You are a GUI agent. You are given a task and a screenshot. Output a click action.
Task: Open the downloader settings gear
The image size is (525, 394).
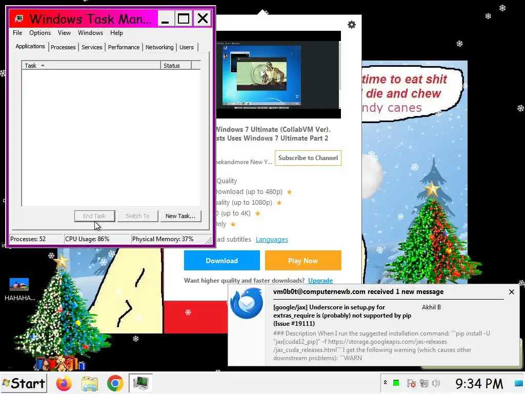[x=352, y=25]
